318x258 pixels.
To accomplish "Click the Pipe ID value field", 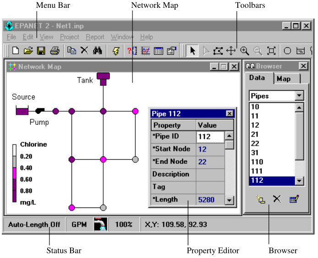I will (x=210, y=137).
